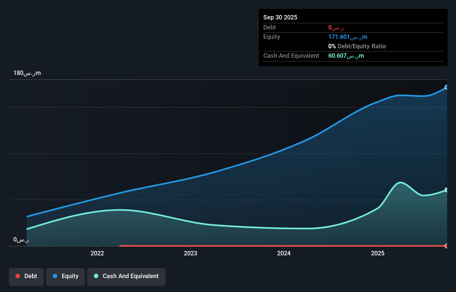
Task: Click the Equity value 171.601 in tooltip
Action: 348,37
